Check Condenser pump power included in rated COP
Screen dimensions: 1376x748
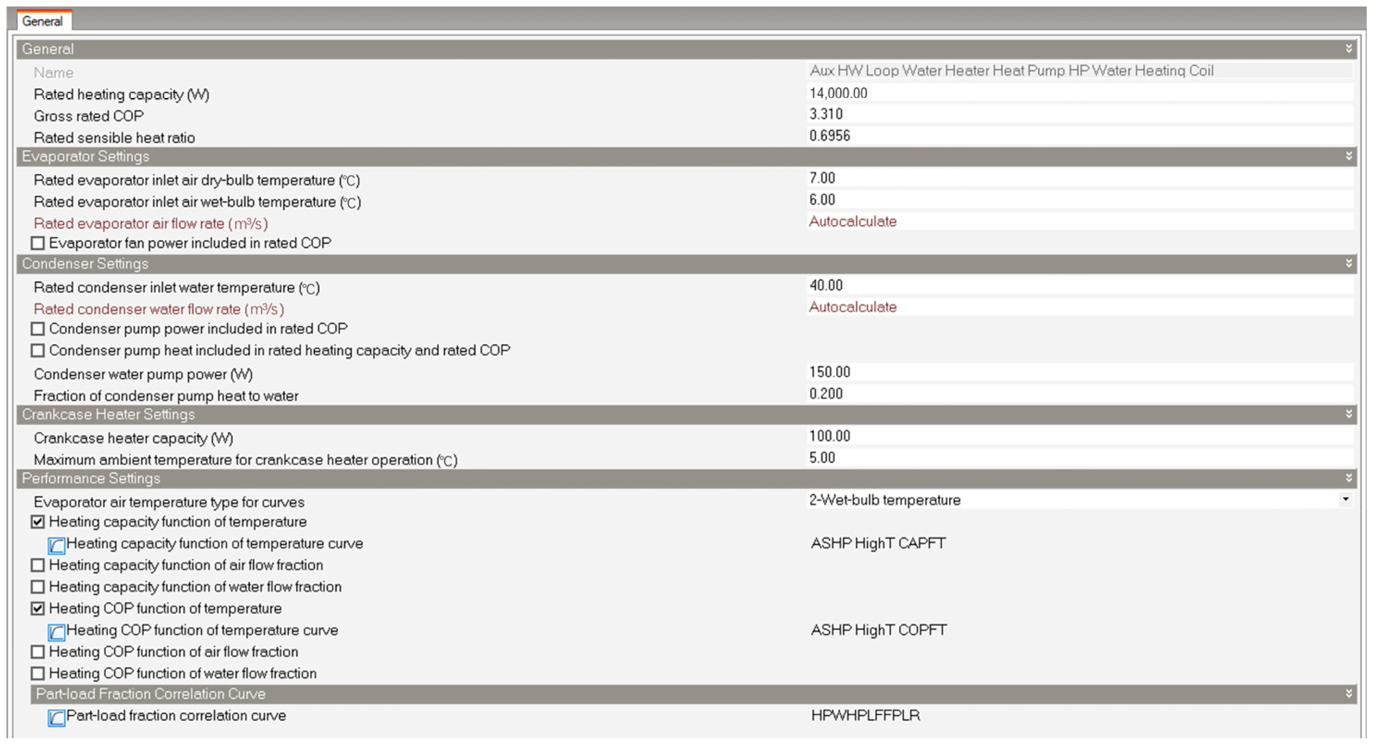point(37,329)
